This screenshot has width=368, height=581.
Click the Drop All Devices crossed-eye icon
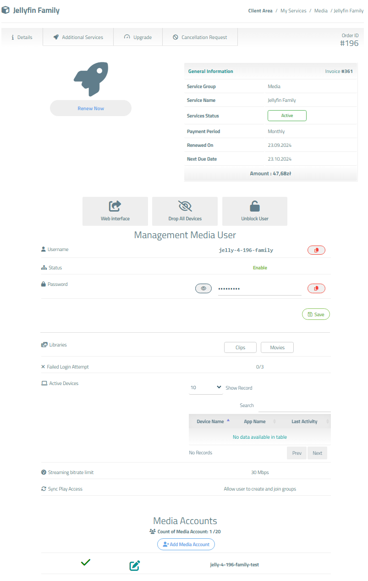coord(185,206)
